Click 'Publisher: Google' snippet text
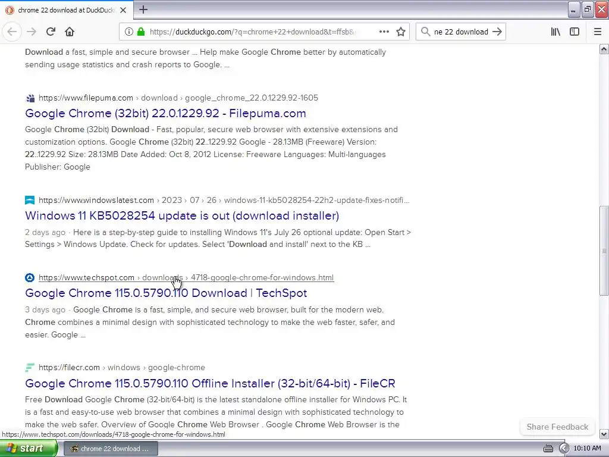The width and height of the screenshot is (609, 457). coord(58,167)
